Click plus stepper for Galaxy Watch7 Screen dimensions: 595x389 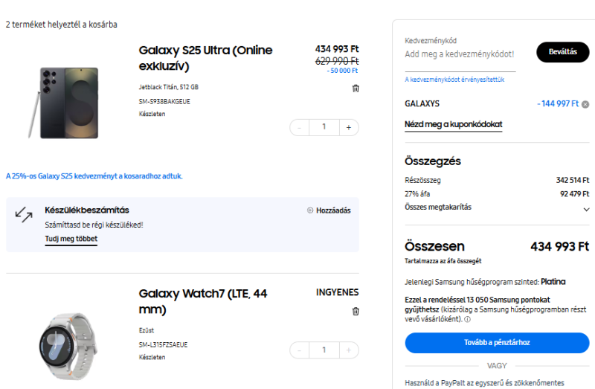[349, 350]
